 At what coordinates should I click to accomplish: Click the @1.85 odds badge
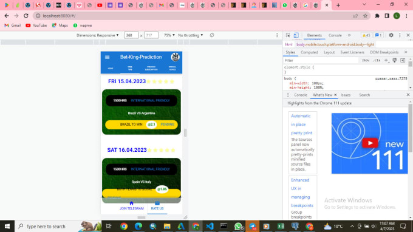pyautogui.click(x=162, y=189)
